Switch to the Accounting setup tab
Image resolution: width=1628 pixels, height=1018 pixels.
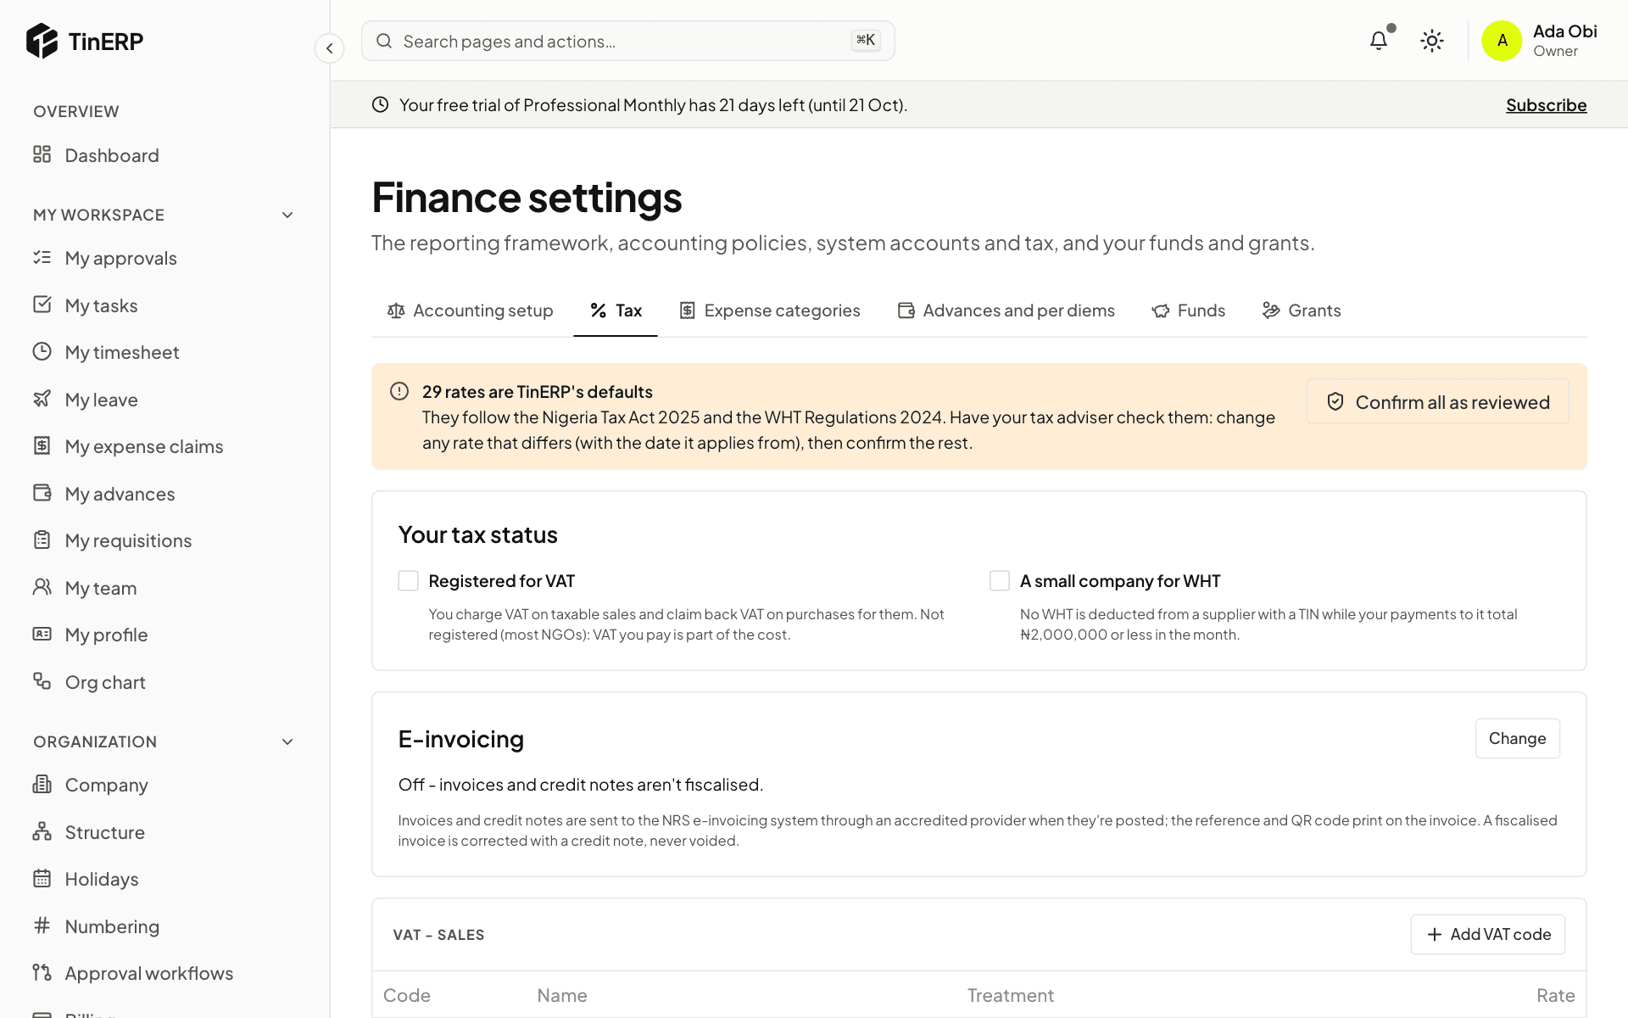pos(470,310)
